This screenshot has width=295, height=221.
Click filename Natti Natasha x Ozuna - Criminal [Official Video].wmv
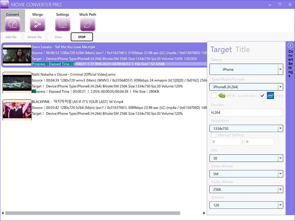(x=73, y=74)
